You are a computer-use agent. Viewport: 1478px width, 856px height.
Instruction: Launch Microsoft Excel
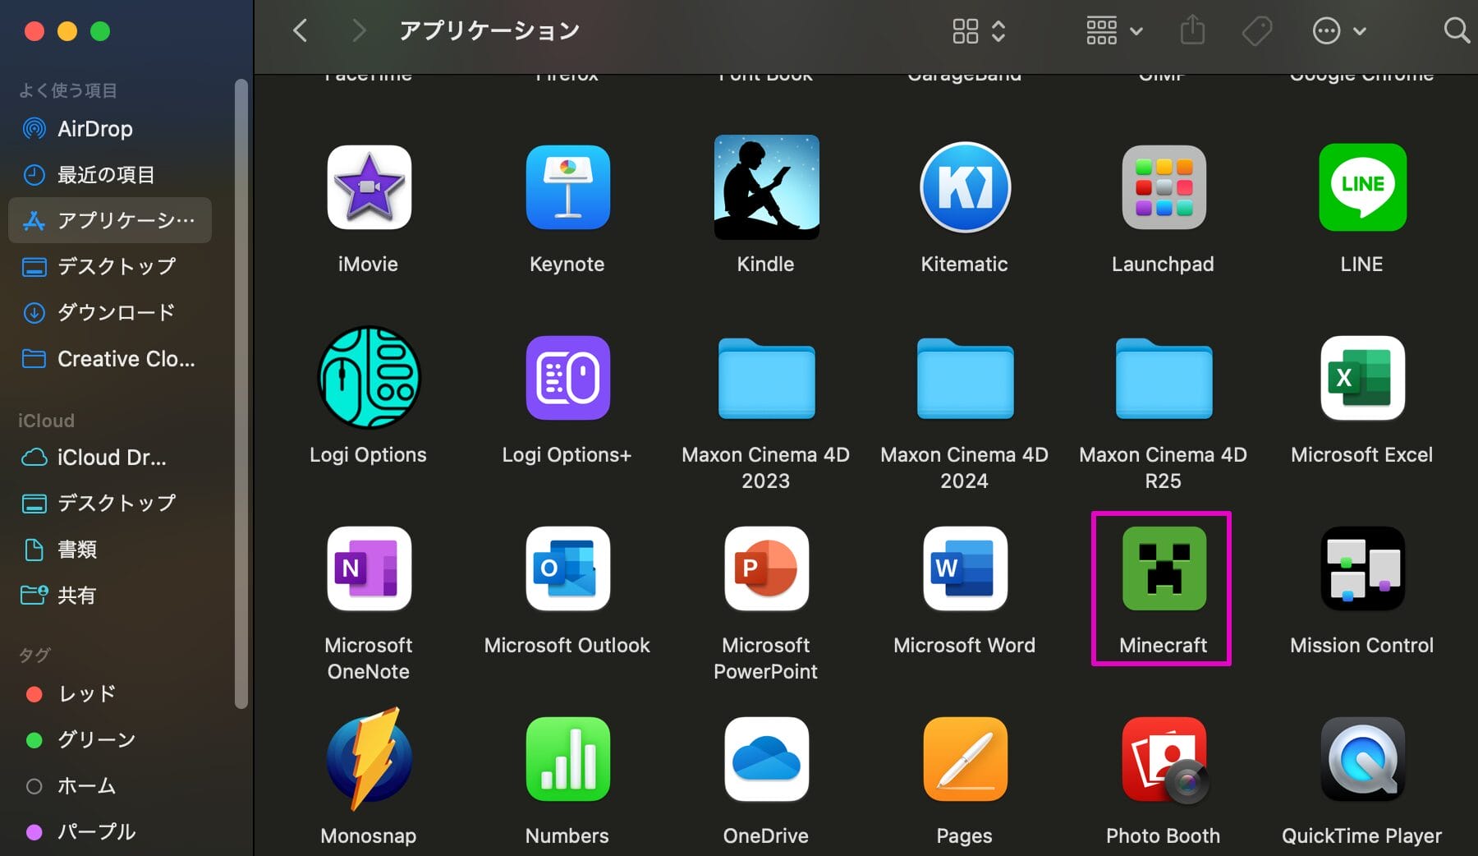coord(1361,378)
